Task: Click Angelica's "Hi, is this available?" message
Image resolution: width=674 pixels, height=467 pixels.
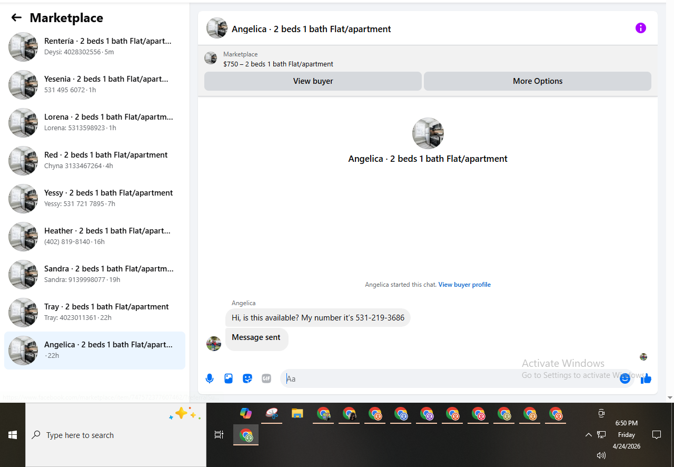Action: coord(318,318)
